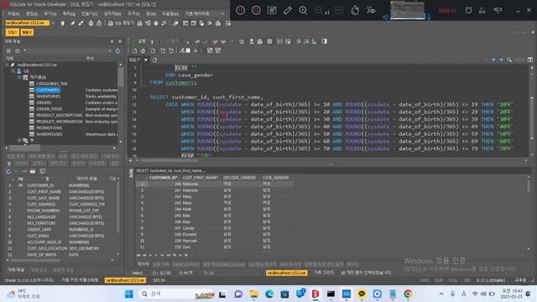Select the result row for Donald

215,235
